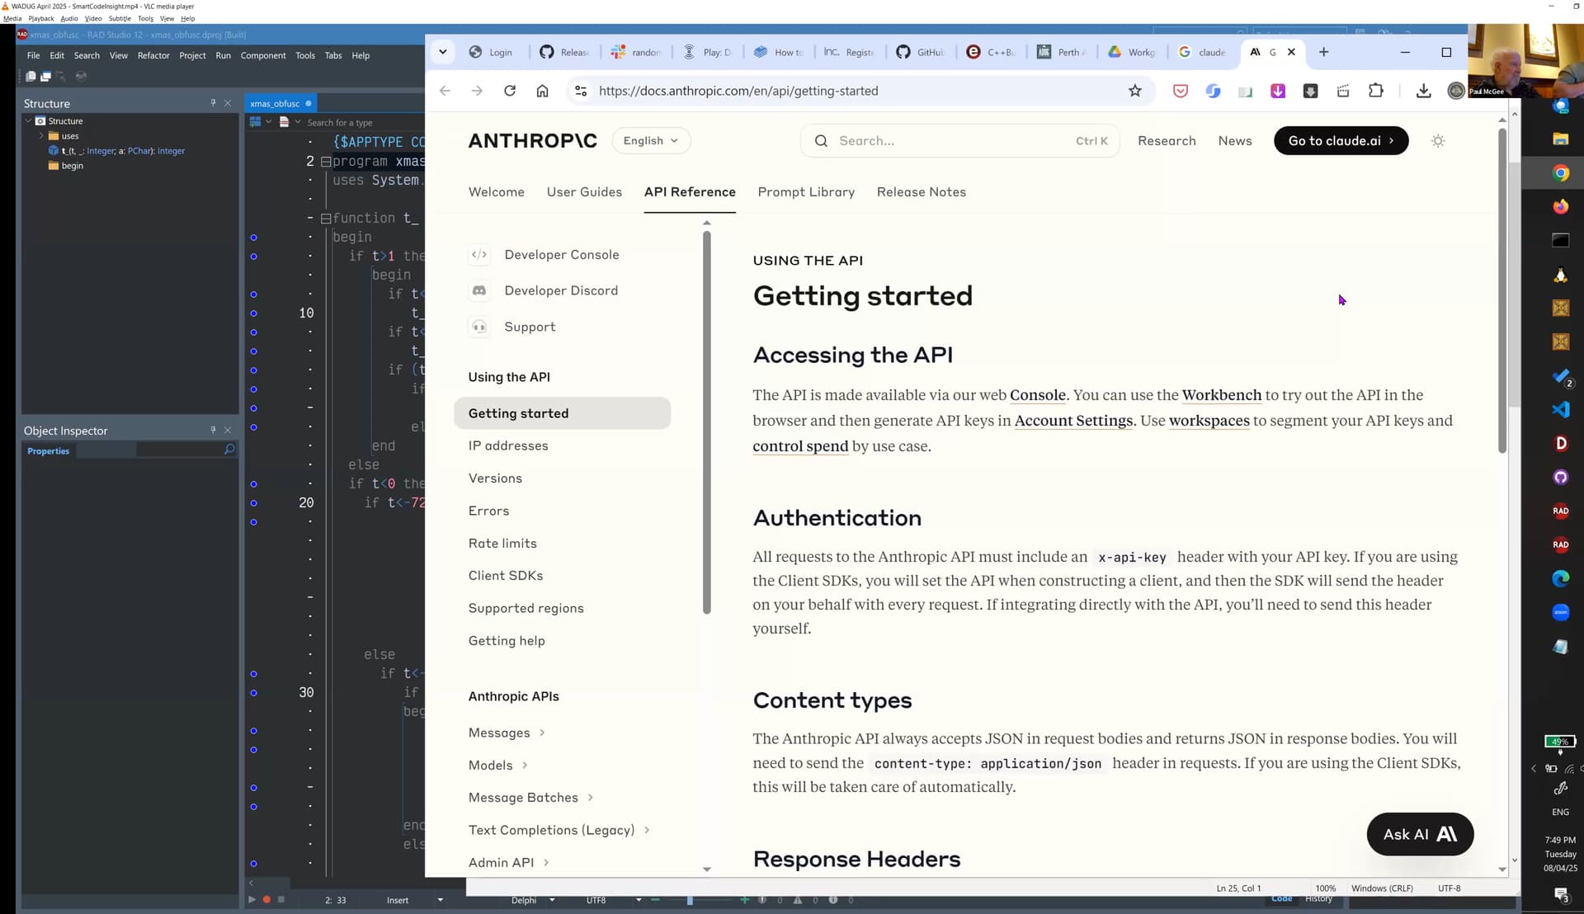Collapse the program block at line 2

(x=325, y=161)
